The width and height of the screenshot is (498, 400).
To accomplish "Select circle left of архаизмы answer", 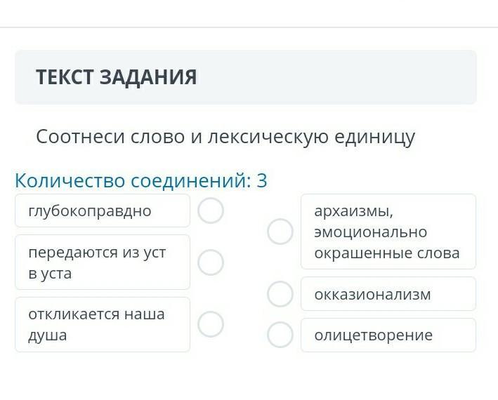I will point(280,232).
